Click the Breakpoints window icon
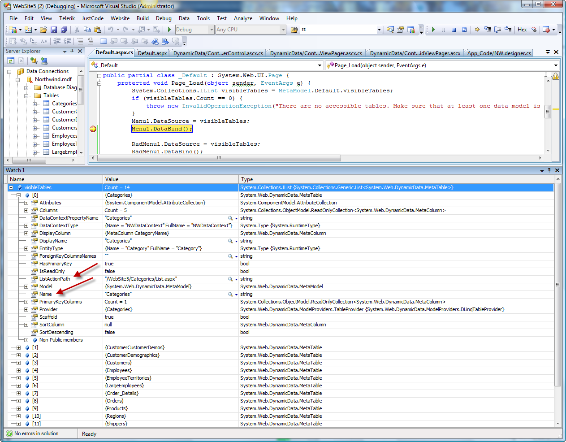The image size is (566, 442). pyautogui.click(x=546, y=30)
